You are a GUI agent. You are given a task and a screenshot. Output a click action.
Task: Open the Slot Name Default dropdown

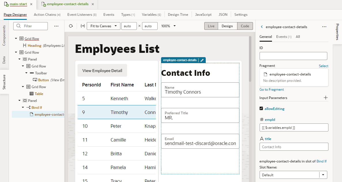pos(293,175)
